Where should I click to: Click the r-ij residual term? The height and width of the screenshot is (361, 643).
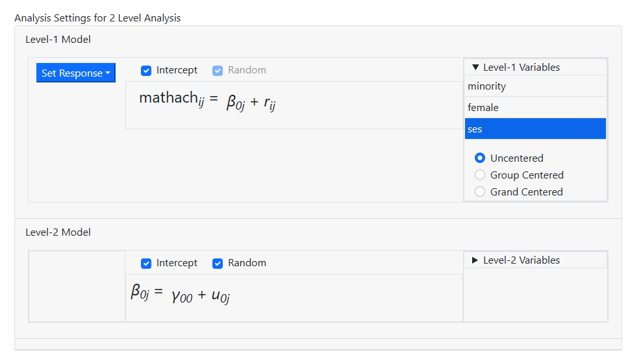(x=270, y=103)
